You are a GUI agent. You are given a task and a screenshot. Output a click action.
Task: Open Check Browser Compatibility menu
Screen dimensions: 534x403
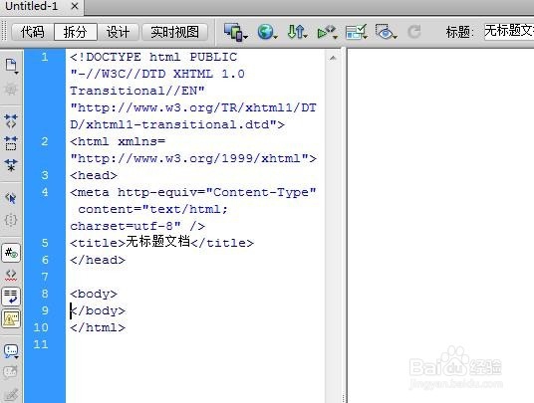(357, 32)
